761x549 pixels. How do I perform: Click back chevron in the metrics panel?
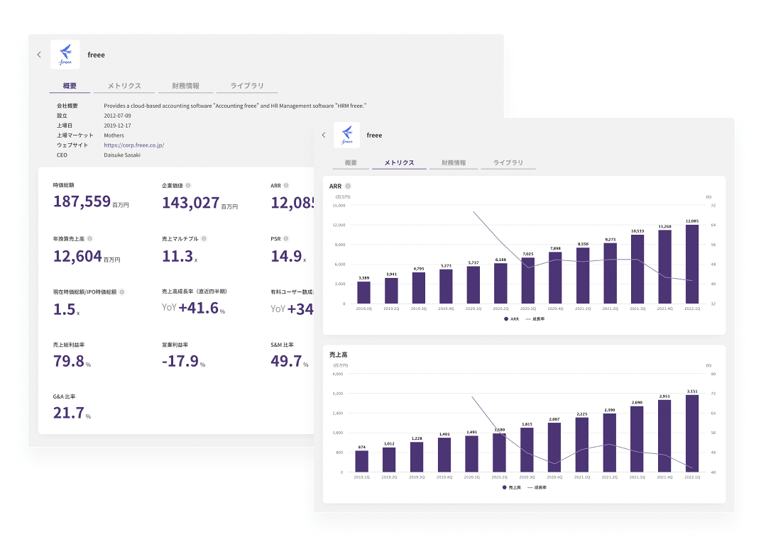point(324,135)
